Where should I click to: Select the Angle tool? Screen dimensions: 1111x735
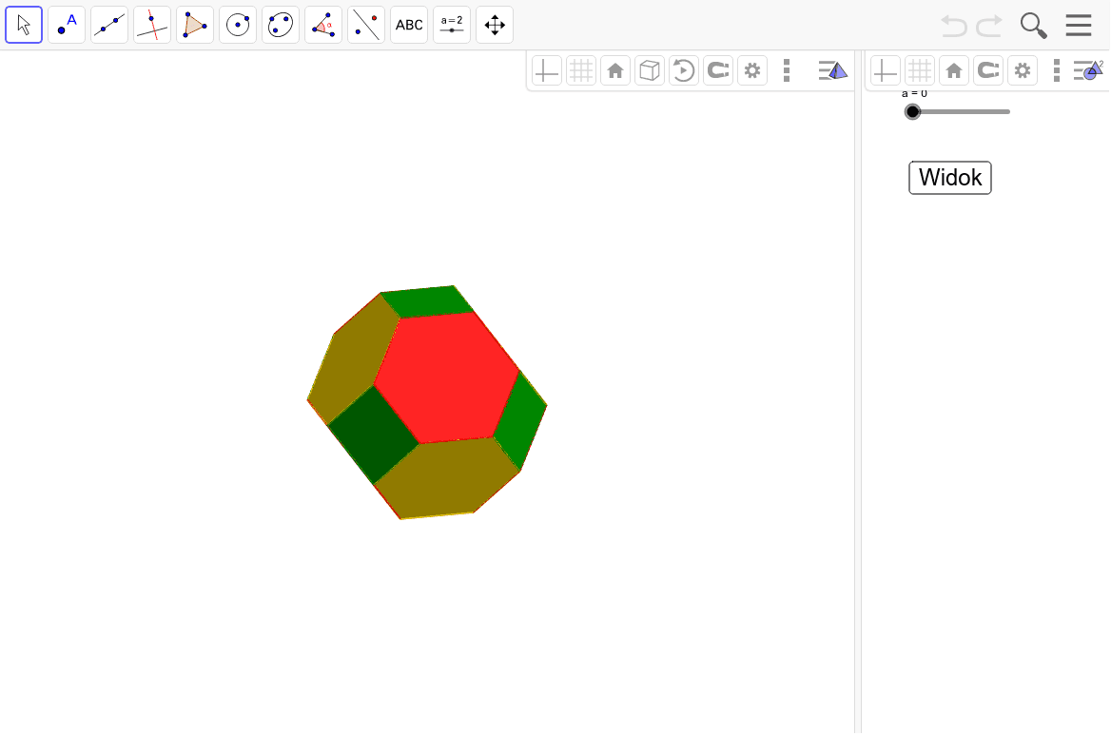pos(323,25)
